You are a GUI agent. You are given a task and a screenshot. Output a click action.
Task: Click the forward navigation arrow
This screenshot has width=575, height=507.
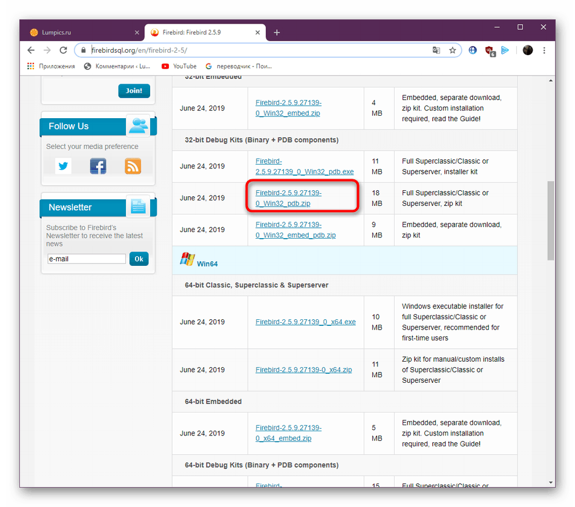[47, 50]
